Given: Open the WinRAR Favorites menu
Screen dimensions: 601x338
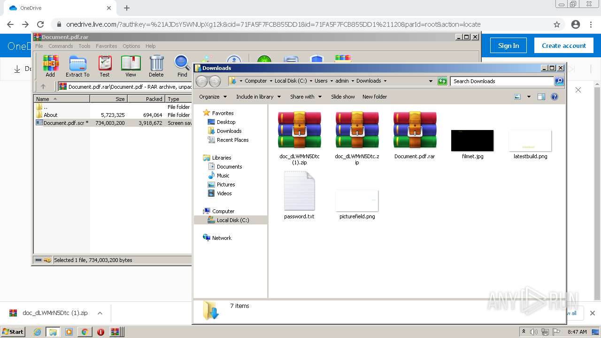Looking at the screenshot, I should point(107,46).
